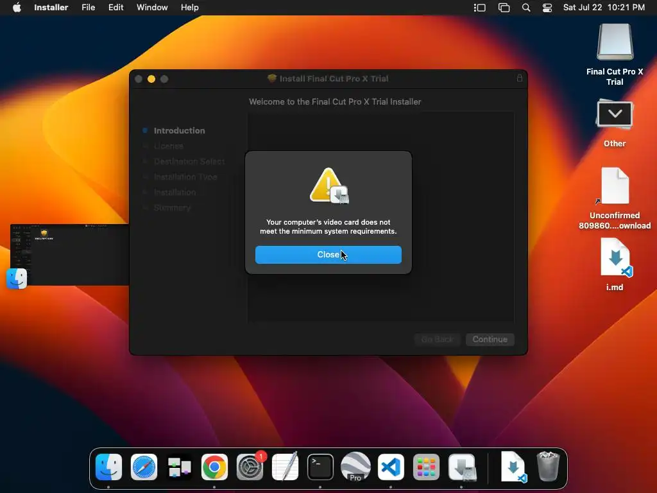The width and height of the screenshot is (657, 493).
Task: Open Visual Studio Code from the Dock
Action: point(391,467)
